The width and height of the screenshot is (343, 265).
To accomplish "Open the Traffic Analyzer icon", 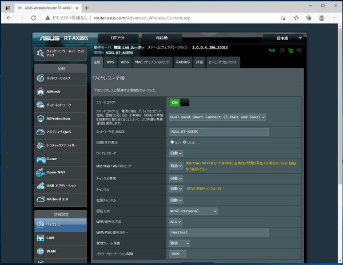I will [x=41, y=145].
